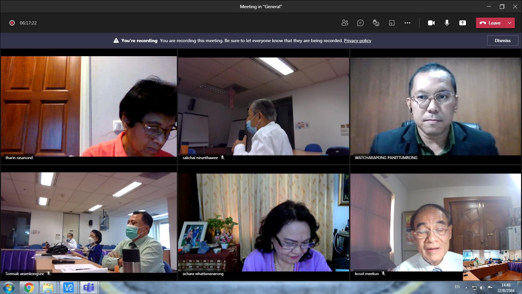Open the meeting chat
522x294 pixels.
coord(361,23)
